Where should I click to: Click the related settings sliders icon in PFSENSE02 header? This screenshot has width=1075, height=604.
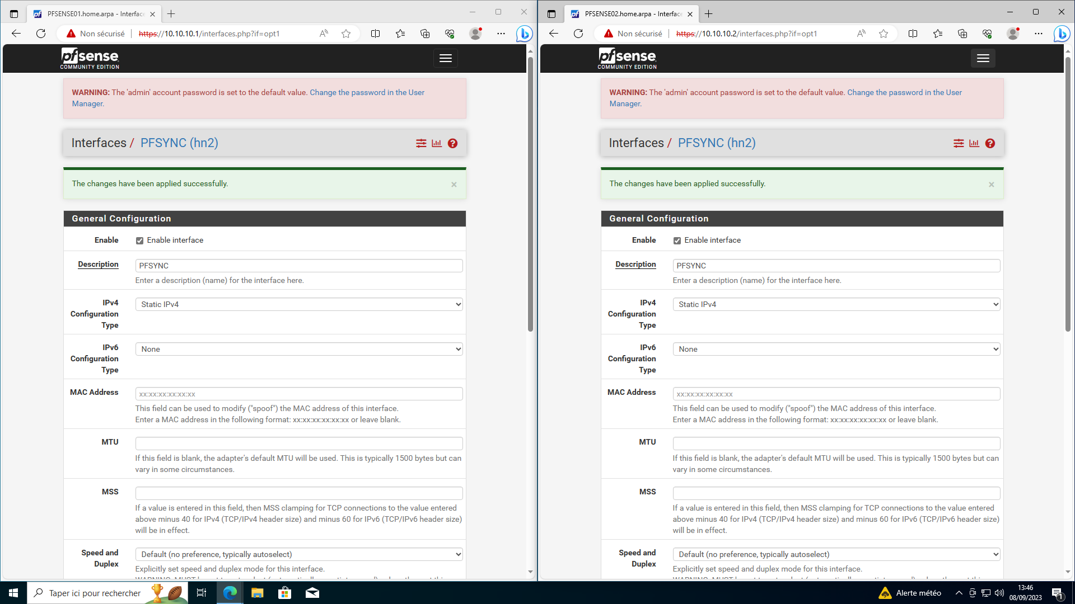coord(959,144)
